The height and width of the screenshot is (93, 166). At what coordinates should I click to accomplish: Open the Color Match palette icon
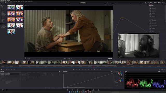coord(4,69)
